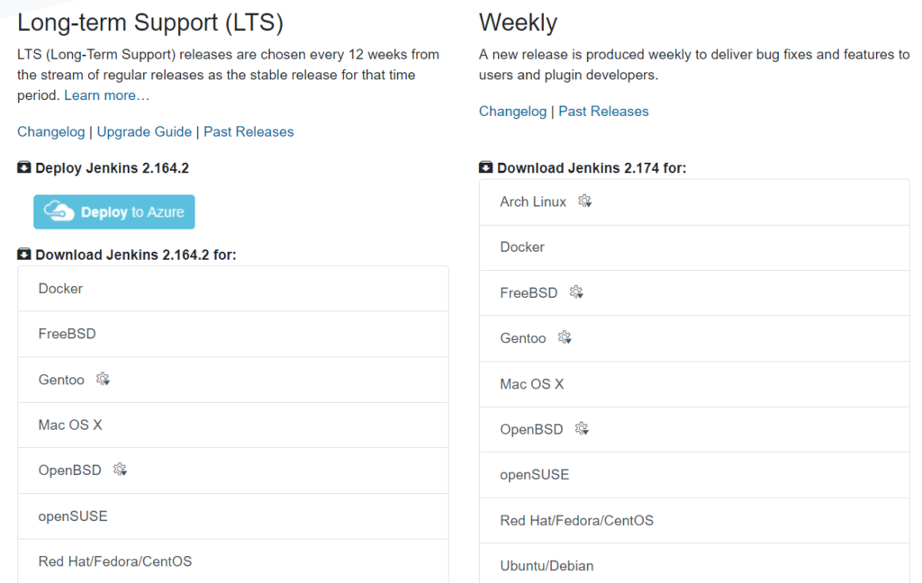Screen dimensions: 922x583
Task: Select Docker in LTS download list
Action: point(233,289)
